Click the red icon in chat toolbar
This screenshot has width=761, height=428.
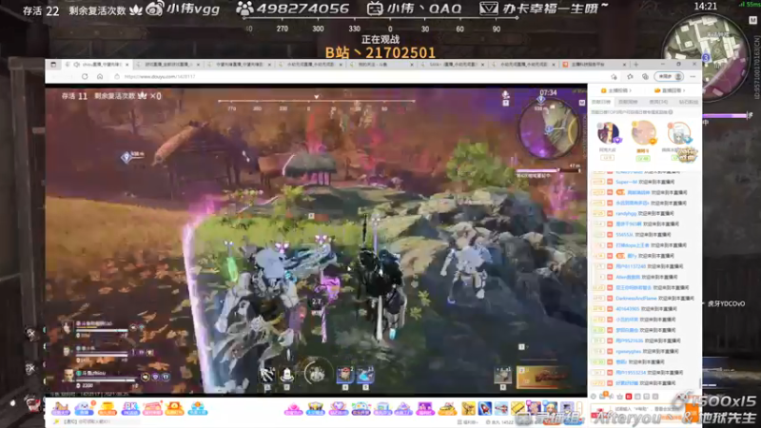[x=629, y=397]
